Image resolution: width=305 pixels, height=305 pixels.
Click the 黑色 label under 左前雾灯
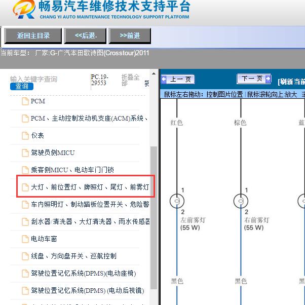coord(177,281)
